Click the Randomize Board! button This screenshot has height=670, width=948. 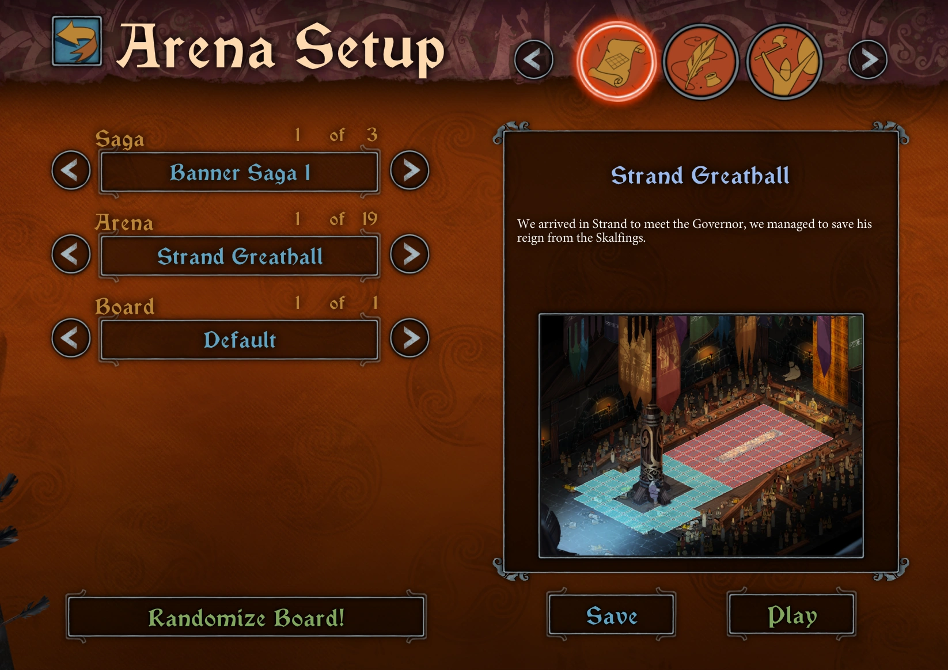pos(246,618)
